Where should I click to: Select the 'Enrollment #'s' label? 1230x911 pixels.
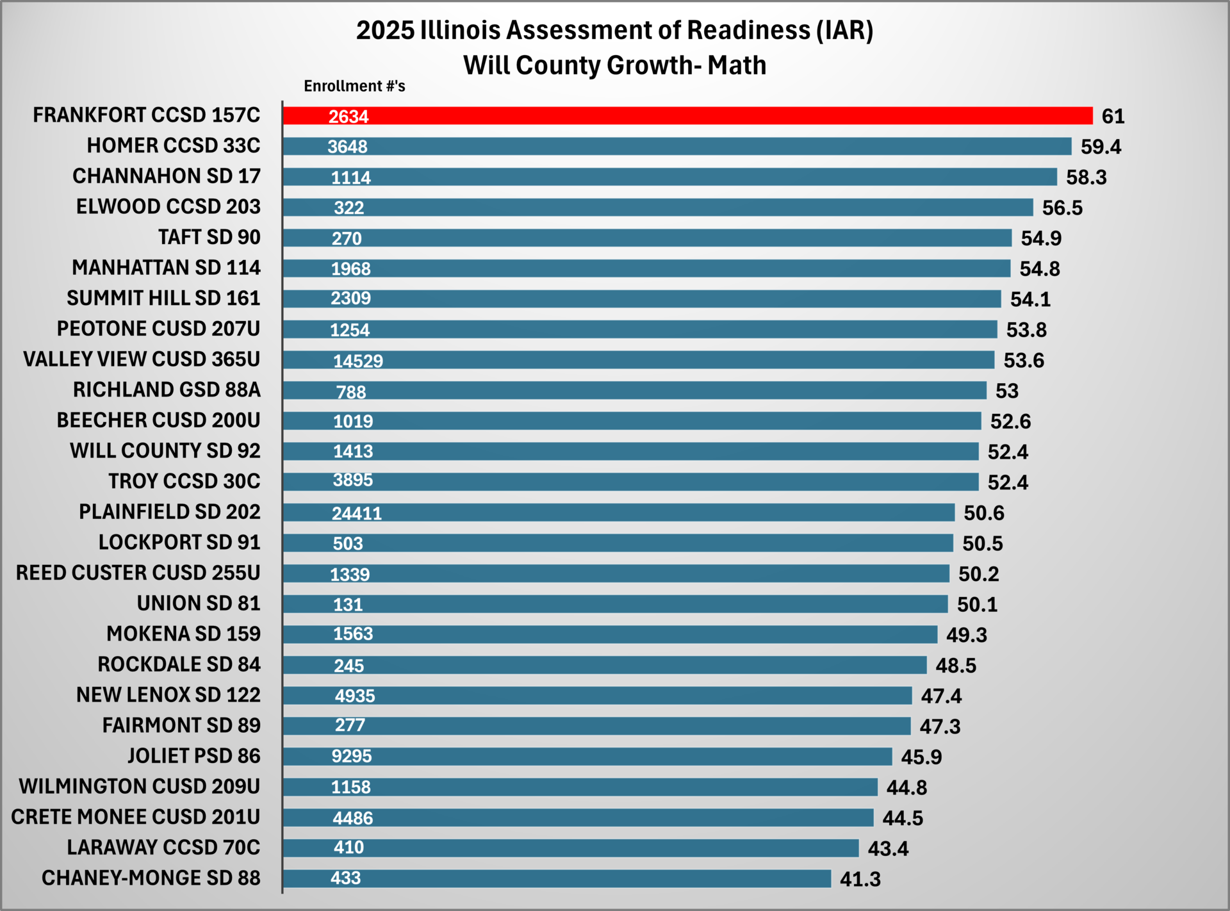(x=354, y=86)
